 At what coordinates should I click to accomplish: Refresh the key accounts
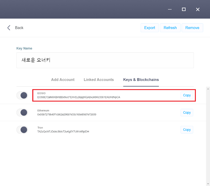[170, 28]
